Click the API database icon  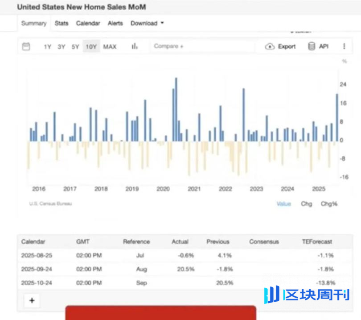[312, 46]
